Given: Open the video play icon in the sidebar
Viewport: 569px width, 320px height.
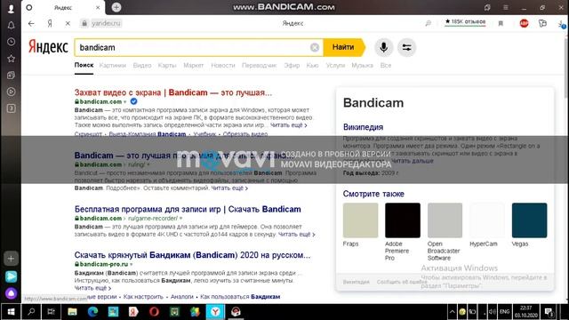Looking at the screenshot, I should (x=11, y=92).
